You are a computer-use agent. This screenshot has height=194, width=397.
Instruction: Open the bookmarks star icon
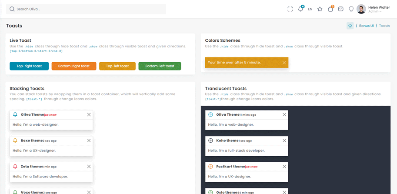[x=320, y=9]
